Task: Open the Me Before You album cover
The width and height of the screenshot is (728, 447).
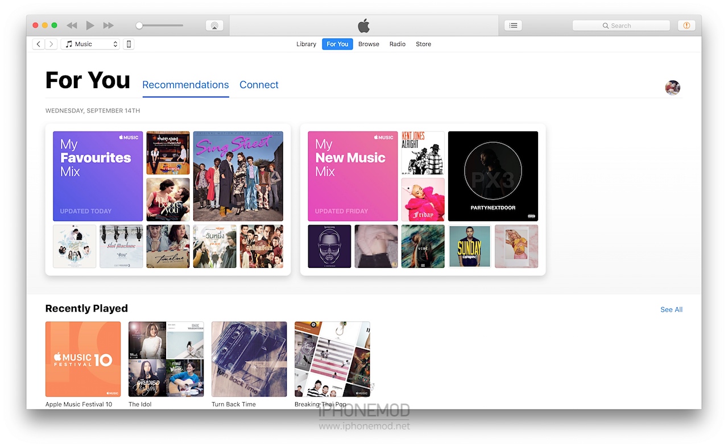Action: point(168,200)
